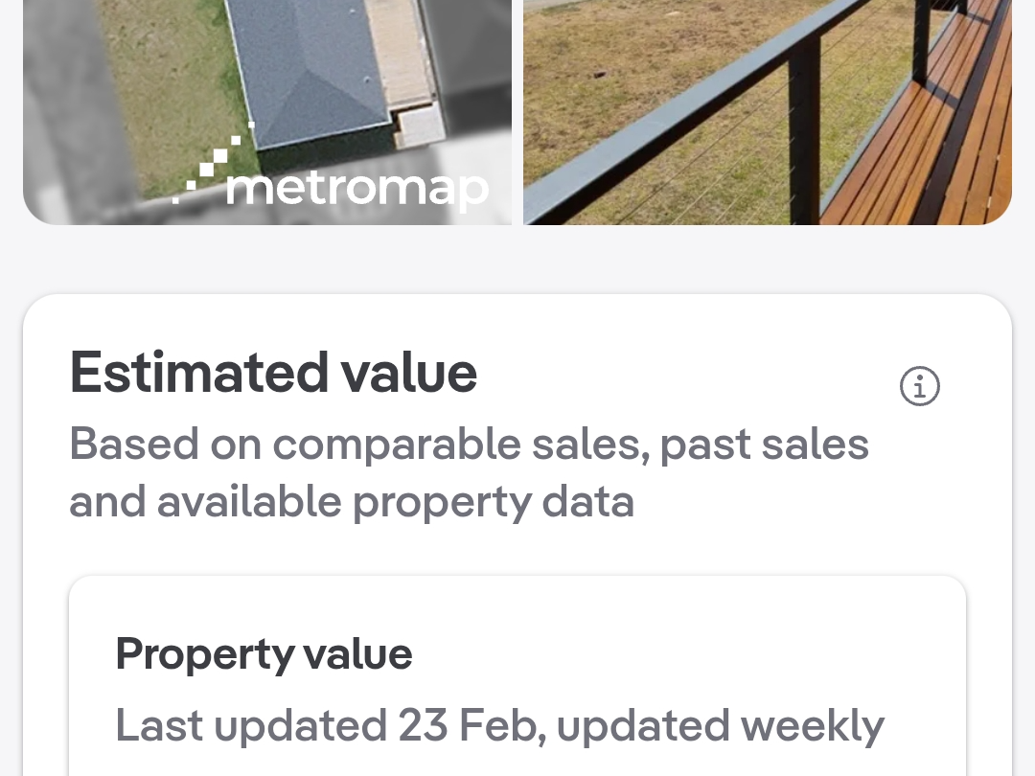Click the Property value heading
This screenshot has width=1035, height=776.
[x=264, y=654]
